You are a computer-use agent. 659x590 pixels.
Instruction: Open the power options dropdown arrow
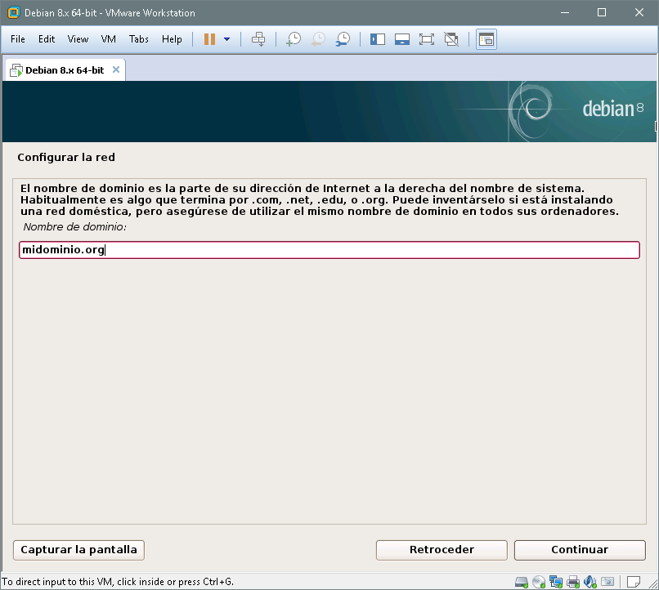pos(226,39)
